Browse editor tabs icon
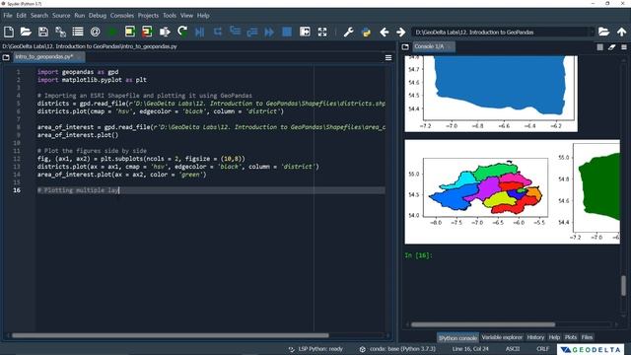631x355 pixels. (x=6, y=57)
